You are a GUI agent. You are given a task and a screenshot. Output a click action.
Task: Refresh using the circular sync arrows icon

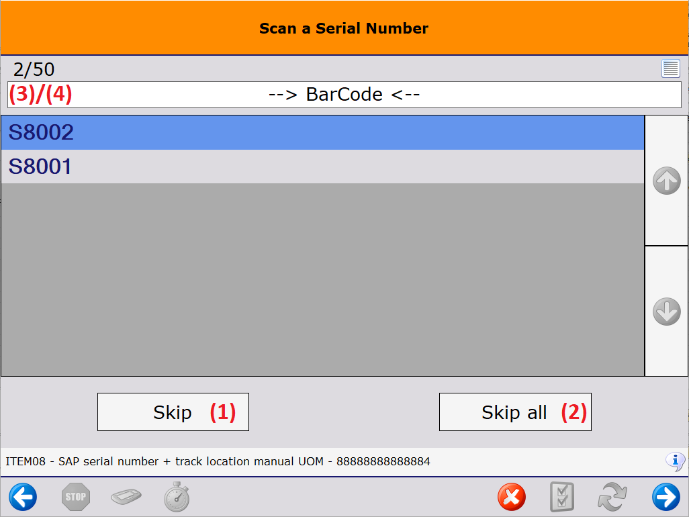pyautogui.click(x=613, y=497)
